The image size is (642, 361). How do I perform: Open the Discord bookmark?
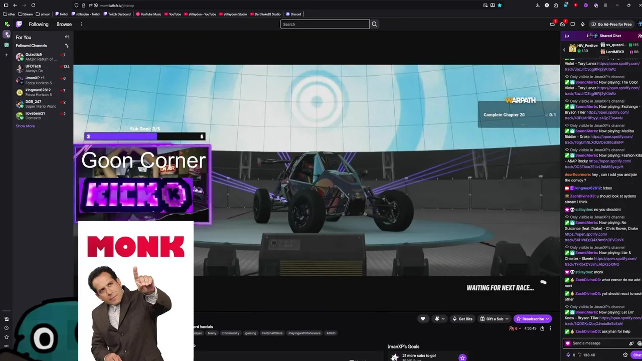pyautogui.click(x=293, y=14)
